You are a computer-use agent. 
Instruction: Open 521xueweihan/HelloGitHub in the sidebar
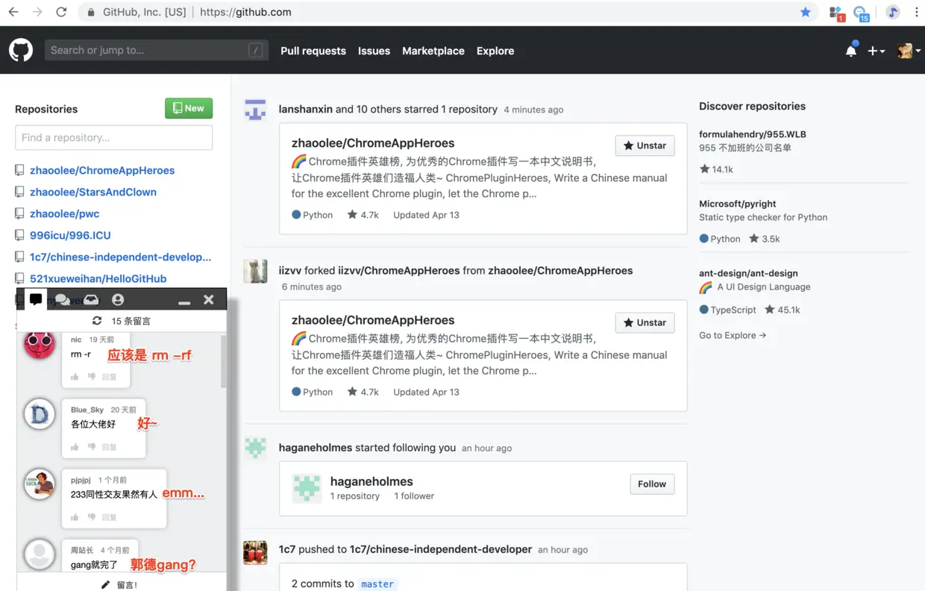98,278
